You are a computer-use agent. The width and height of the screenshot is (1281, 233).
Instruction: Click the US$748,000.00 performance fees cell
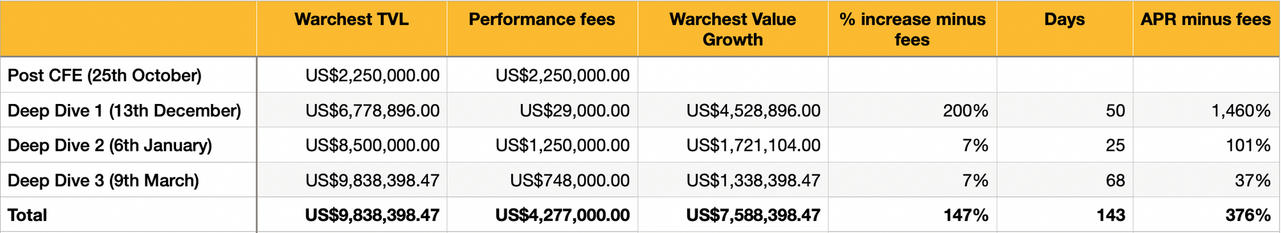[542, 181]
